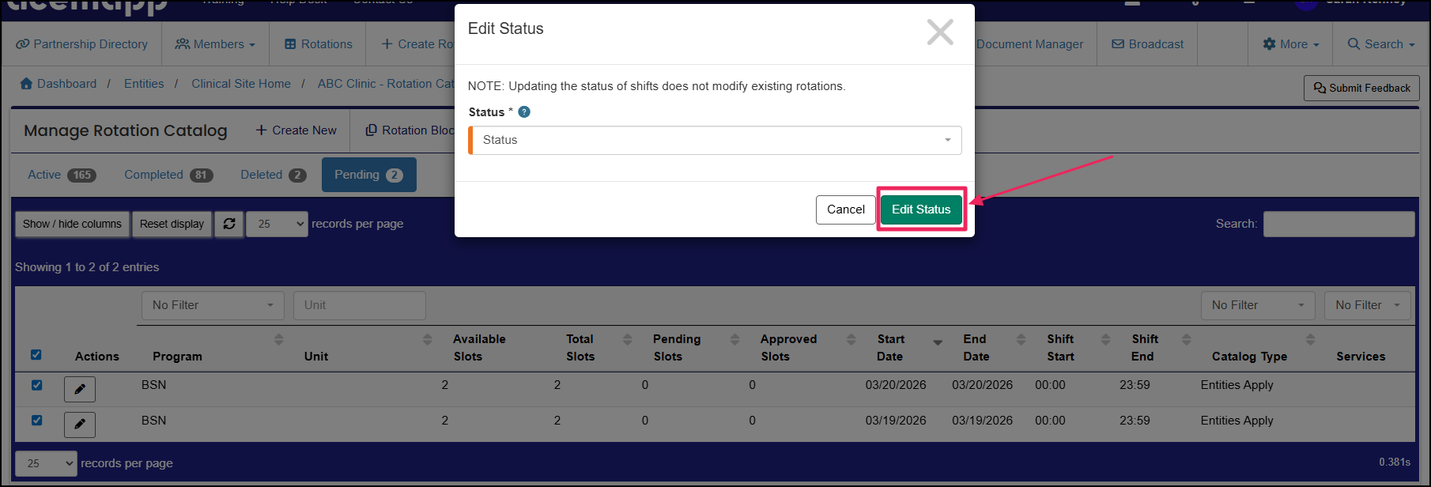Click the green Edit Status button
Viewport: 1431px width, 487px height.
921,210
